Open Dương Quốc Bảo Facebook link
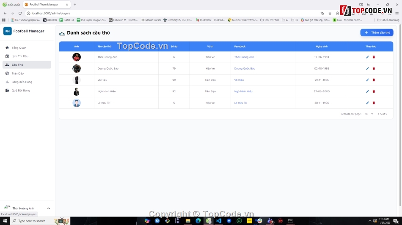 245,68
